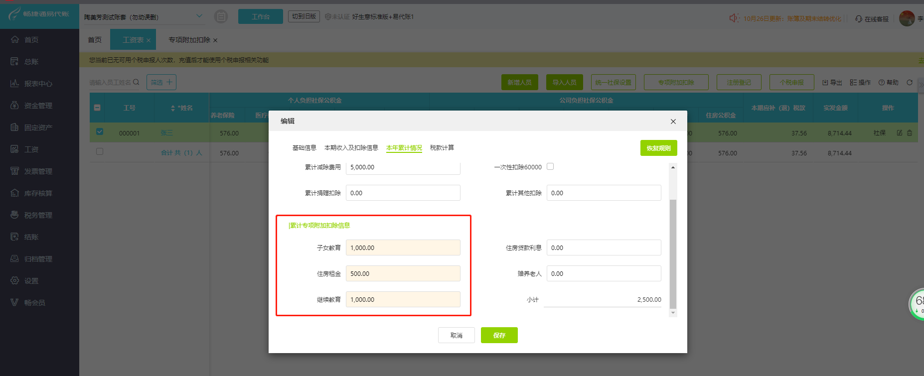Open the 工资 module in the sidebar

(x=25, y=149)
